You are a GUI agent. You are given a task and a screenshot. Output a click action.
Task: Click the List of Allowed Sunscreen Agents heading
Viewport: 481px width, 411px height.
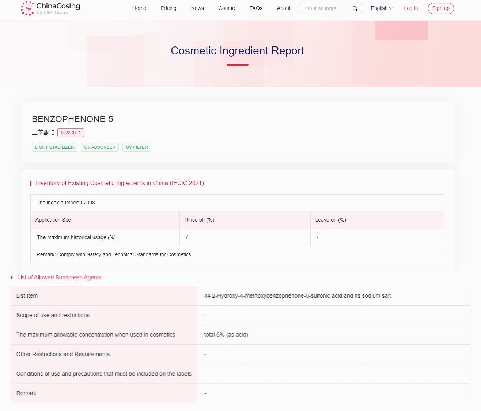[x=59, y=278]
